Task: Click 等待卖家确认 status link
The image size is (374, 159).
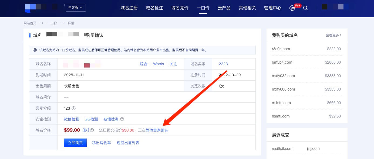Action: (x=157, y=130)
